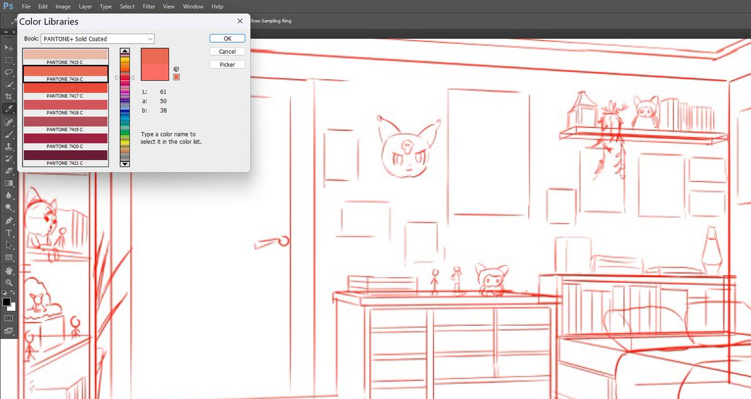
Task: Reset default foreground and background colors
Action: (4, 293)
